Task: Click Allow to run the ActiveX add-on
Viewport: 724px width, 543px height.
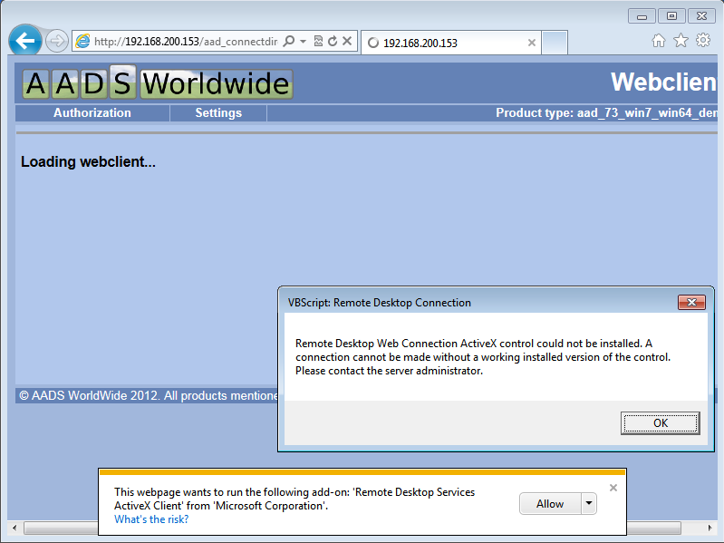Action: 549,504
